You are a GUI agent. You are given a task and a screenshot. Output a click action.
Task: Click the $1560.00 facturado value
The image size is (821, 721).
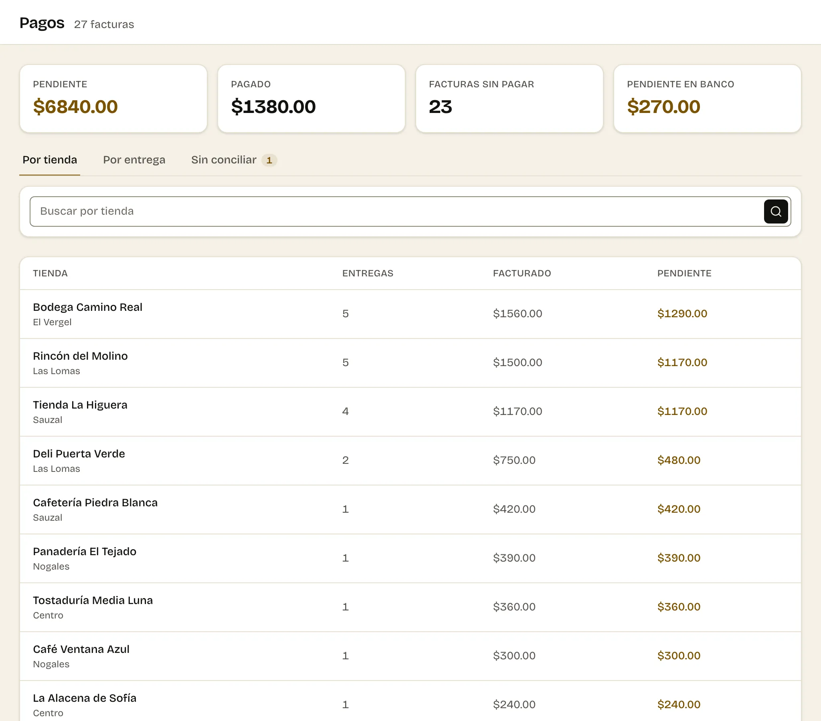(x=518, y=314)
